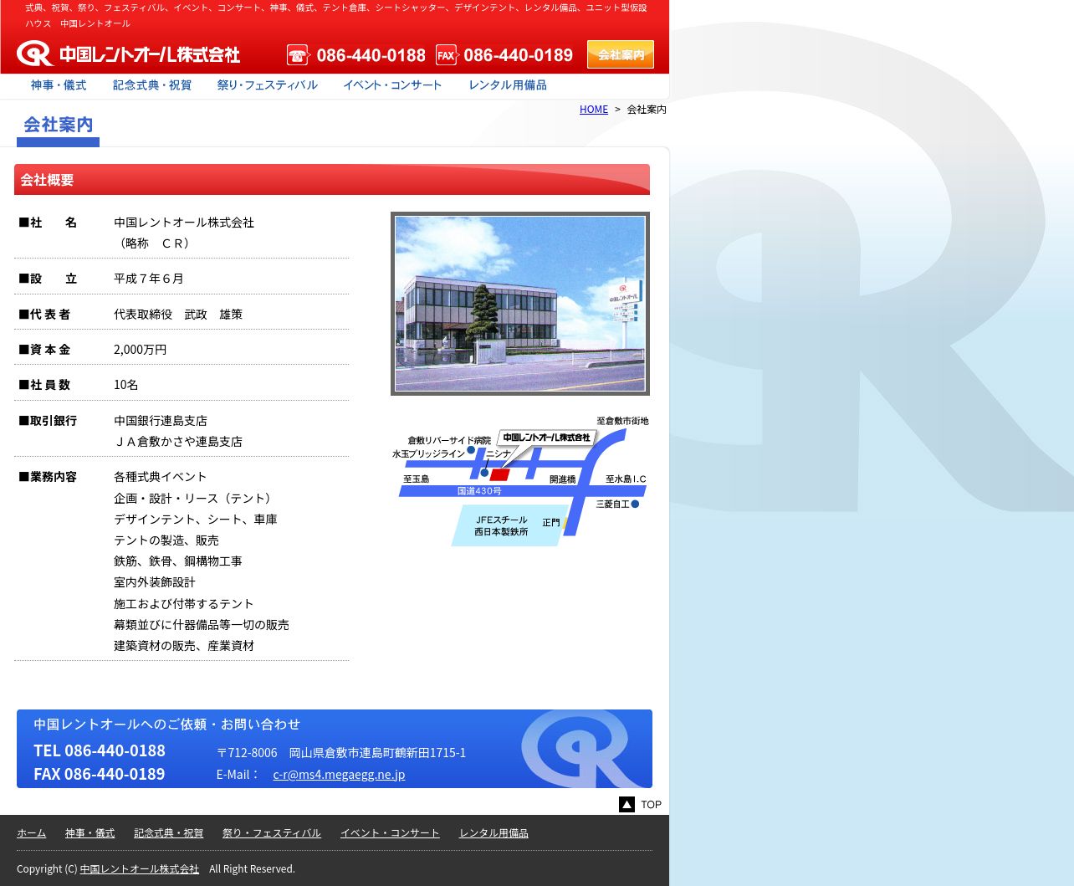
Task: Click the TOP up-arrow icon
Action: (626, 804)
